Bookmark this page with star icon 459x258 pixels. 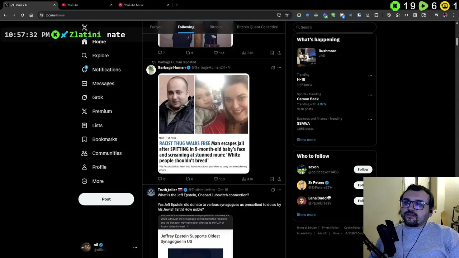(287, 15)
